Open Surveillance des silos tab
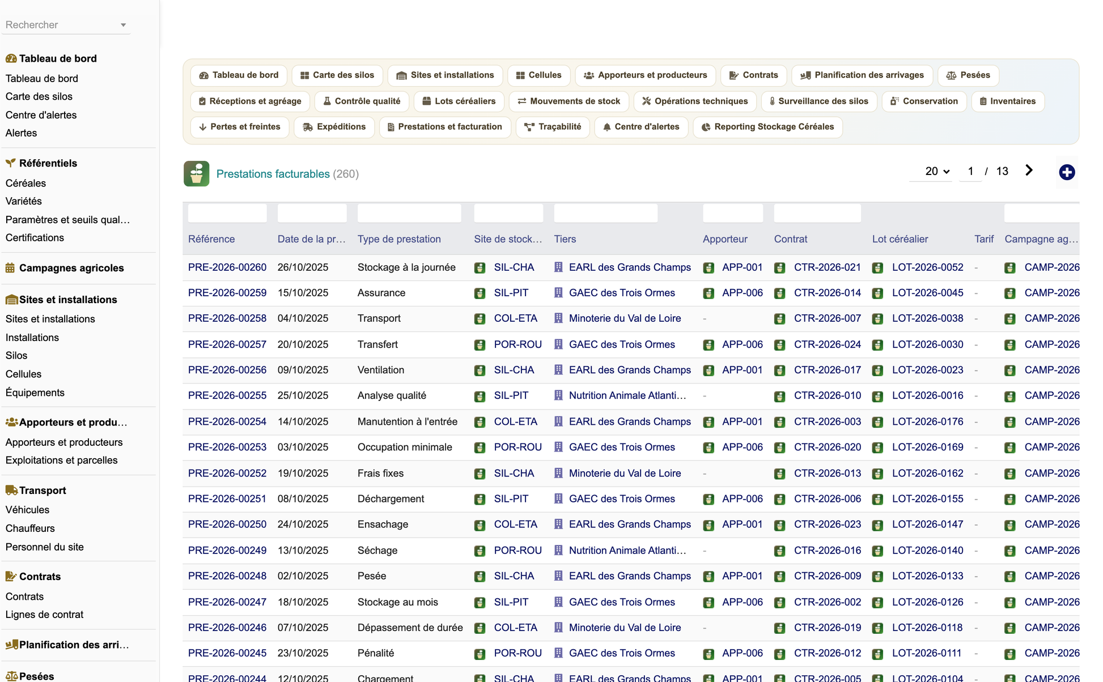Screen dimensions: 1103x682 [x=818, y=101]
